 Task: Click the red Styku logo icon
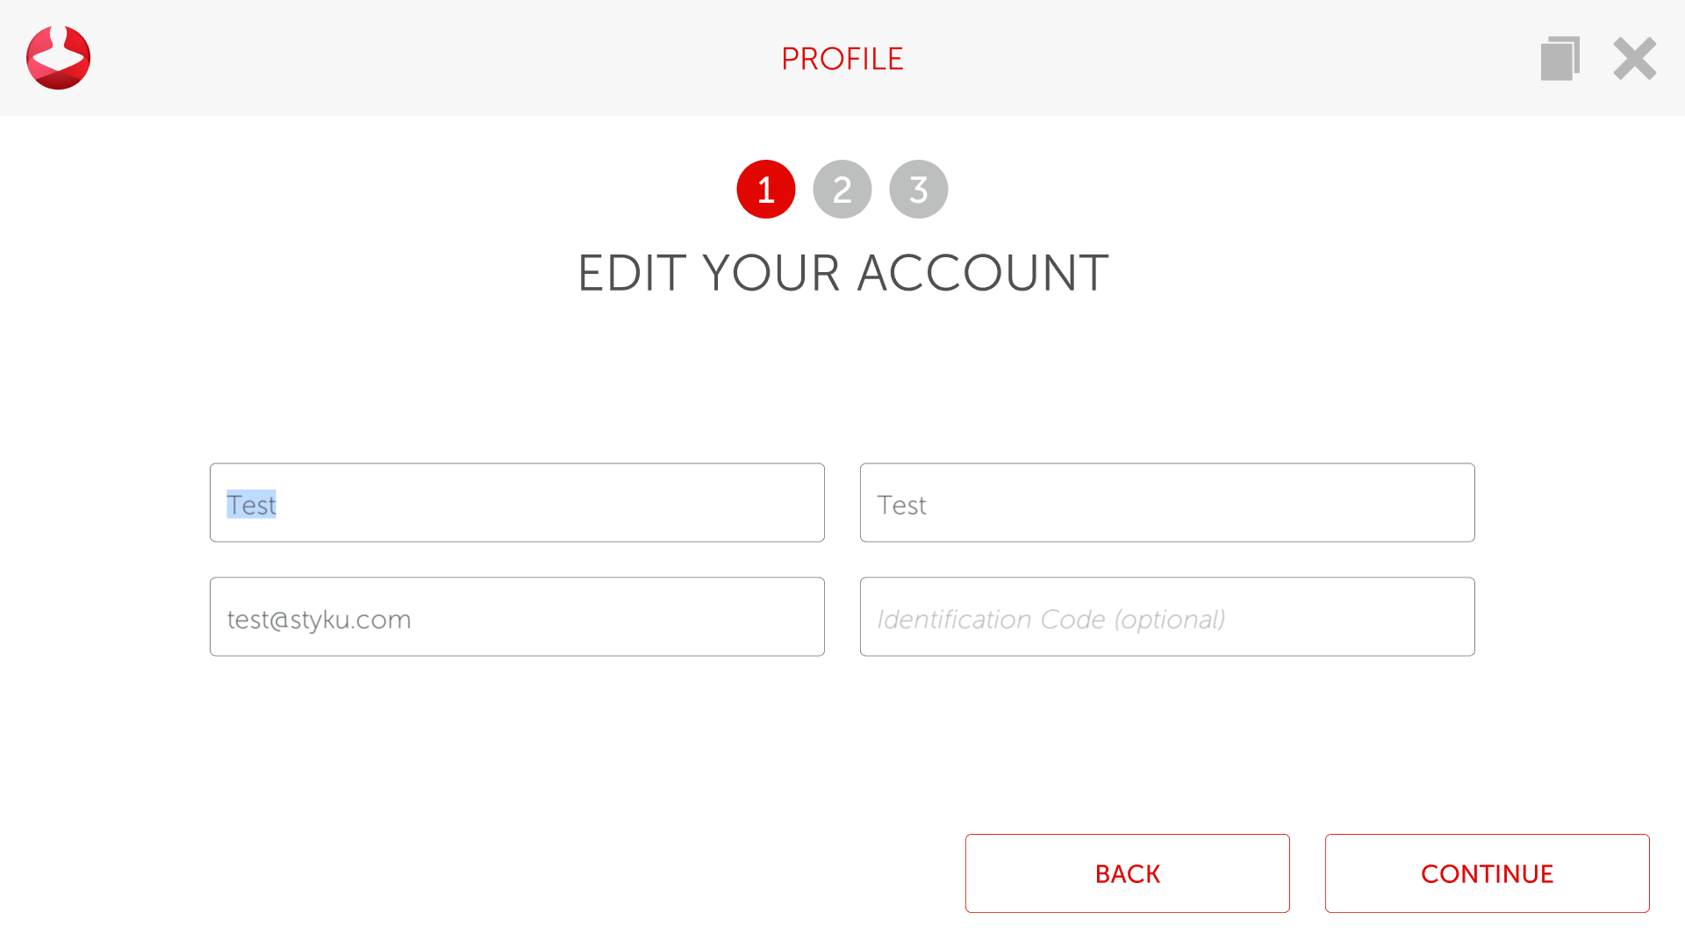58,58
